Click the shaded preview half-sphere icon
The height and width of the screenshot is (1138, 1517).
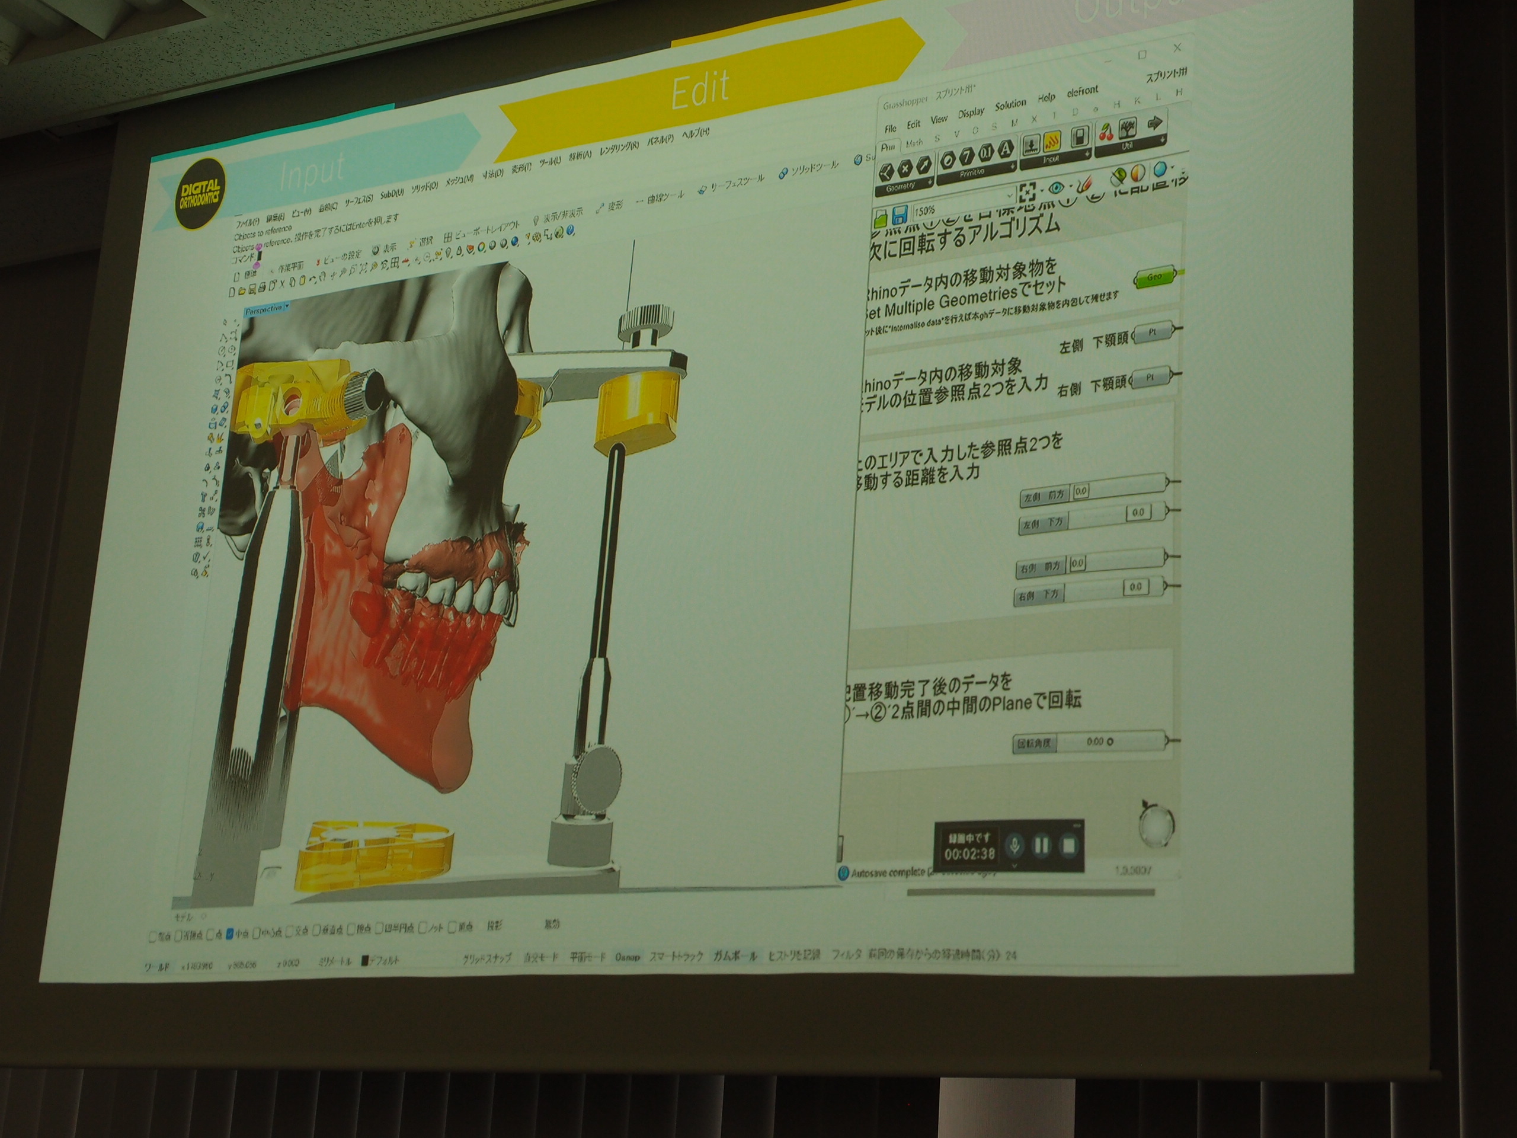point(1137,173)
